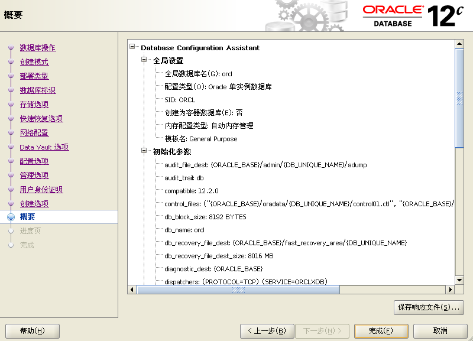
Task: Click the horizontal scrollbar thumb
Action: pos(238,290)
